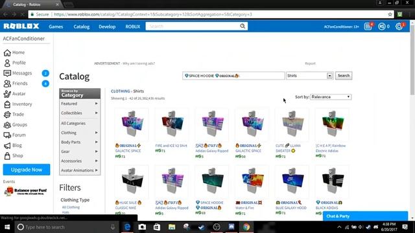Open CUTE LLAMA SWEATER thumbnail
This screenshot has width=415, height=233.
(292, 124)
